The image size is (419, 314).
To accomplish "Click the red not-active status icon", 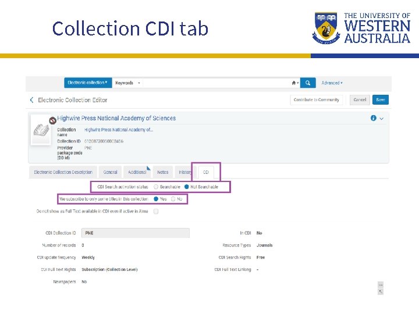I will (x=52, y=121).
